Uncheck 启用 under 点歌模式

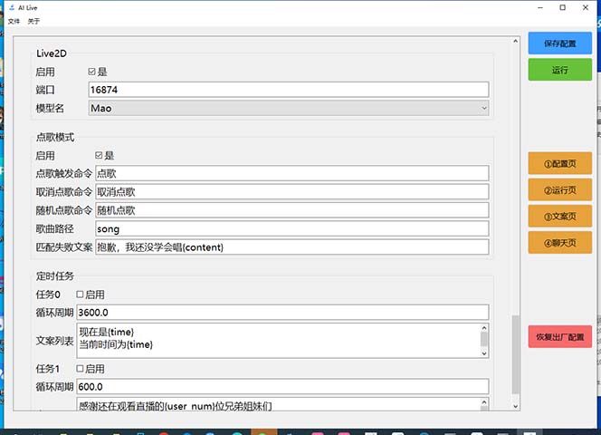click(x=100, y=156)
